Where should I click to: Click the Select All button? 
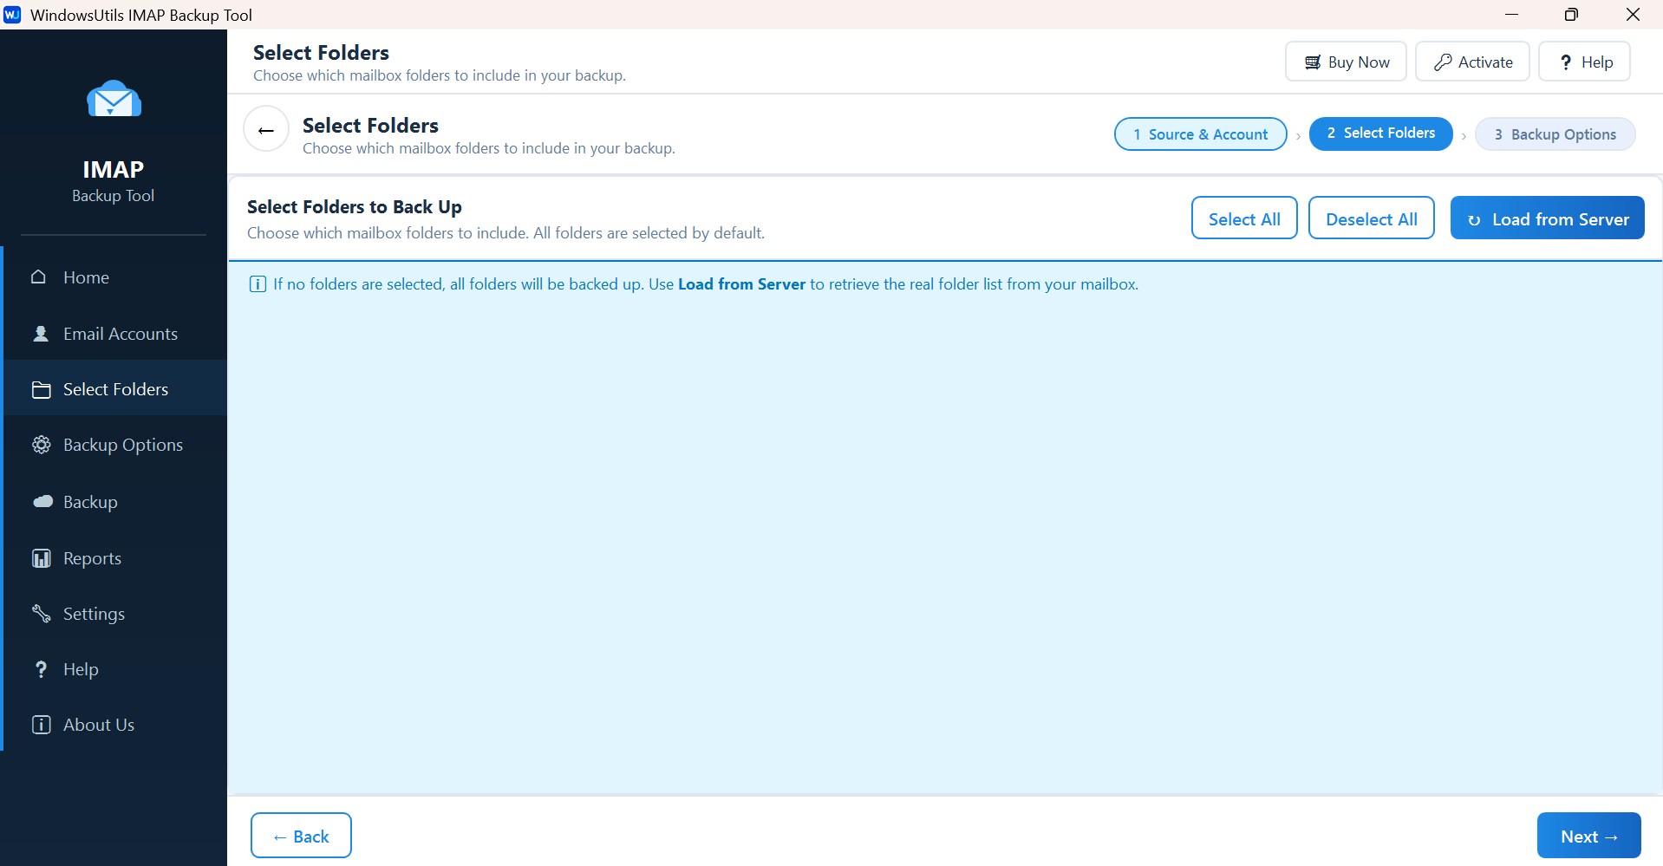pyautogui.click(x=1244, y=218)
